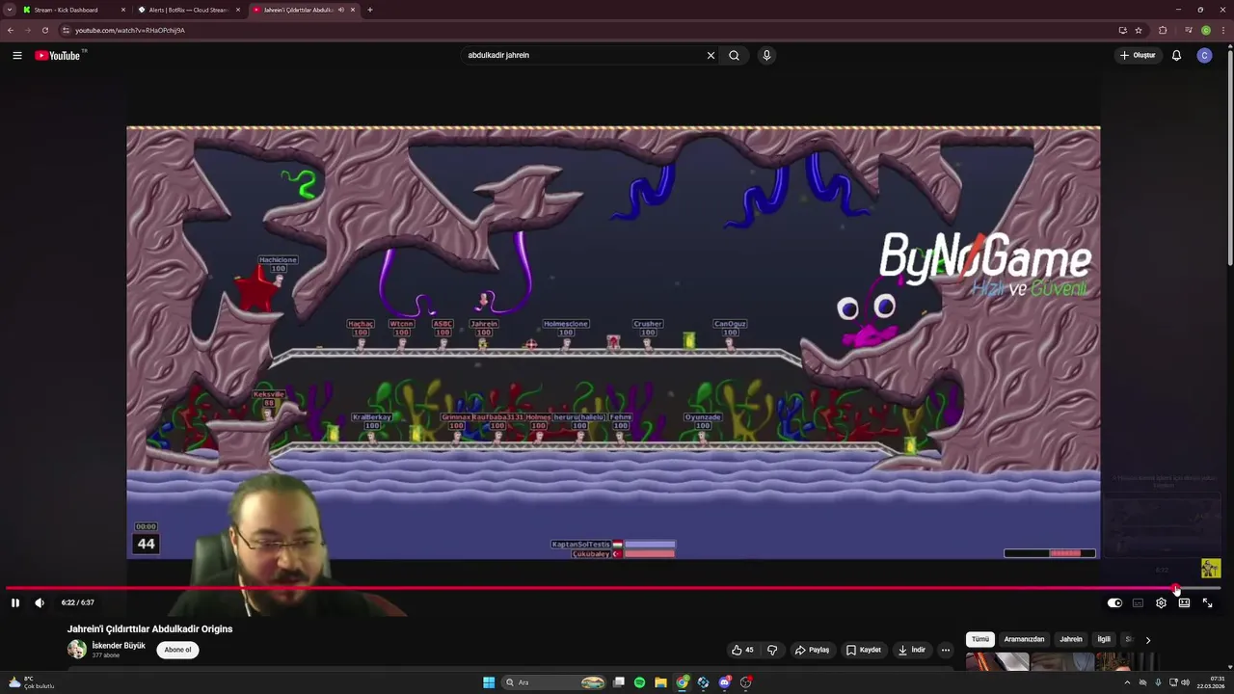The width and height of the screenshot is (1234, 694).
Task: Click the progress bar scrubber handle
Action: (1176, 588)
